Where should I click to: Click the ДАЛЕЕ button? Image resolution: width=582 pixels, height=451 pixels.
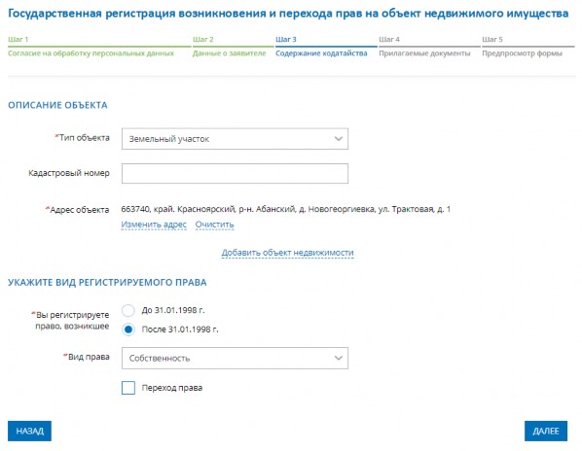(546, 431)
